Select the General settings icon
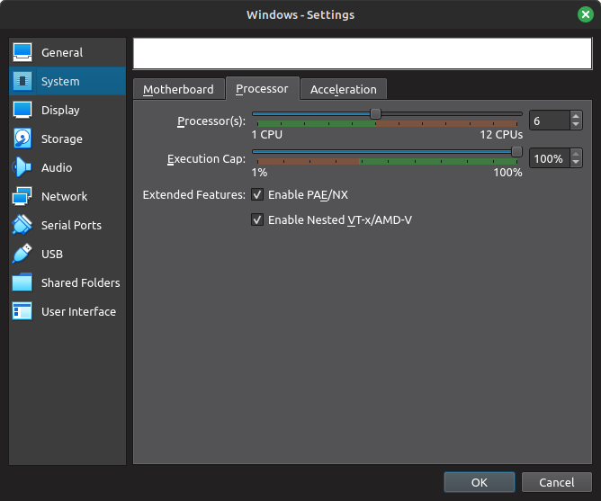The image size is (601, 501). click(23, 53)
